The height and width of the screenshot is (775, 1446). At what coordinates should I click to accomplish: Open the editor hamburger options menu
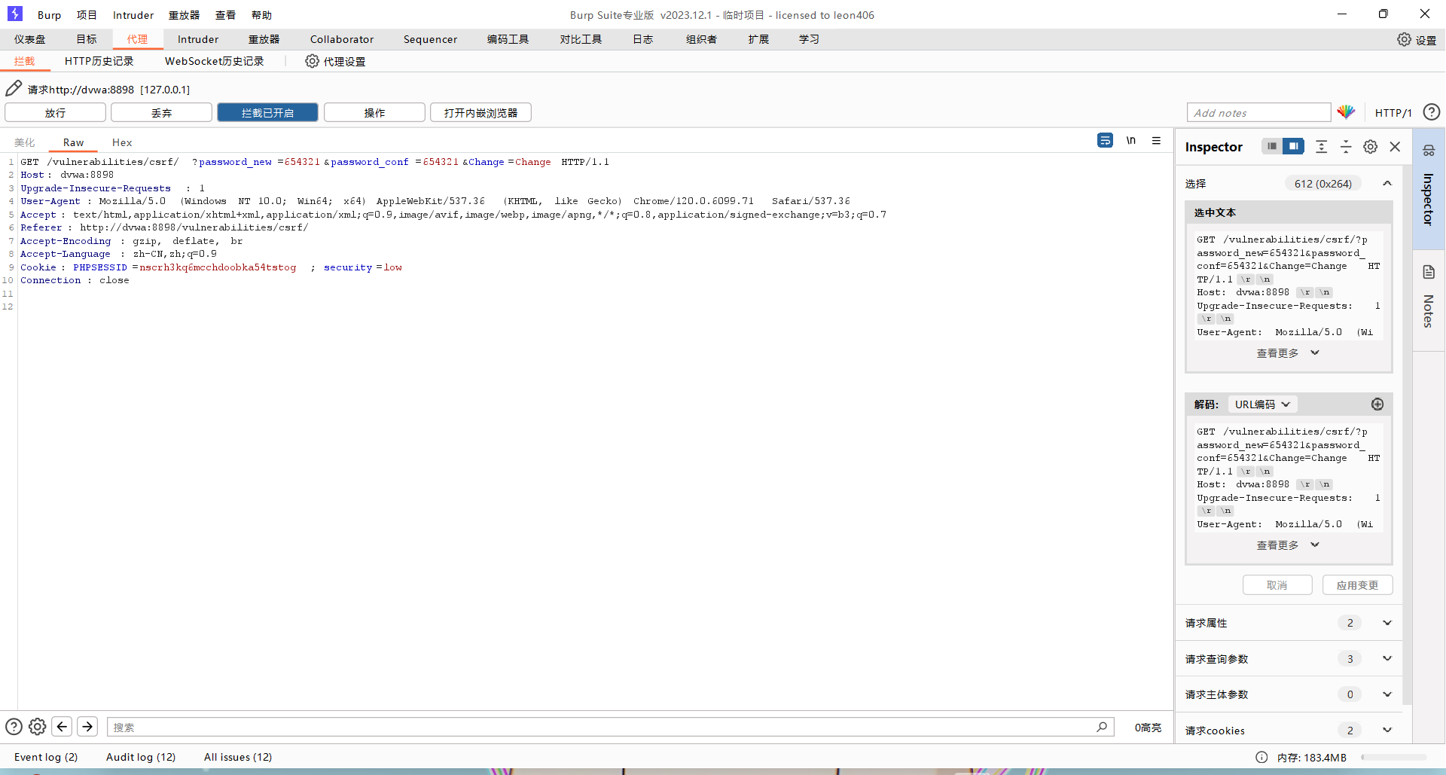(x=1156, y=140)
